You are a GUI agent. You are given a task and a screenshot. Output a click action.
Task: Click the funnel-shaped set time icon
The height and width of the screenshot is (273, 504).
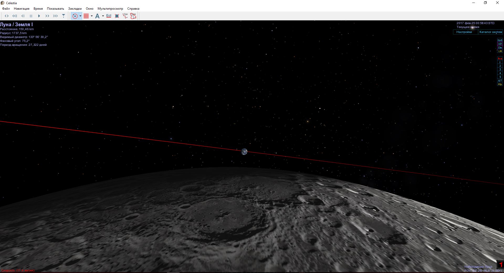(64, 16)
